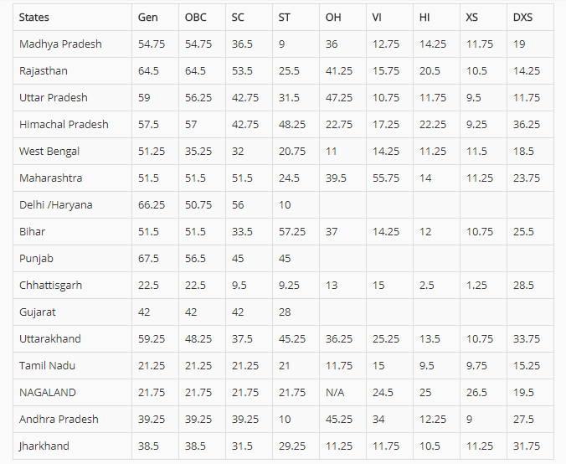Click the Madhya Pradesh row label

pyautogui.click(x=60, y=44)
